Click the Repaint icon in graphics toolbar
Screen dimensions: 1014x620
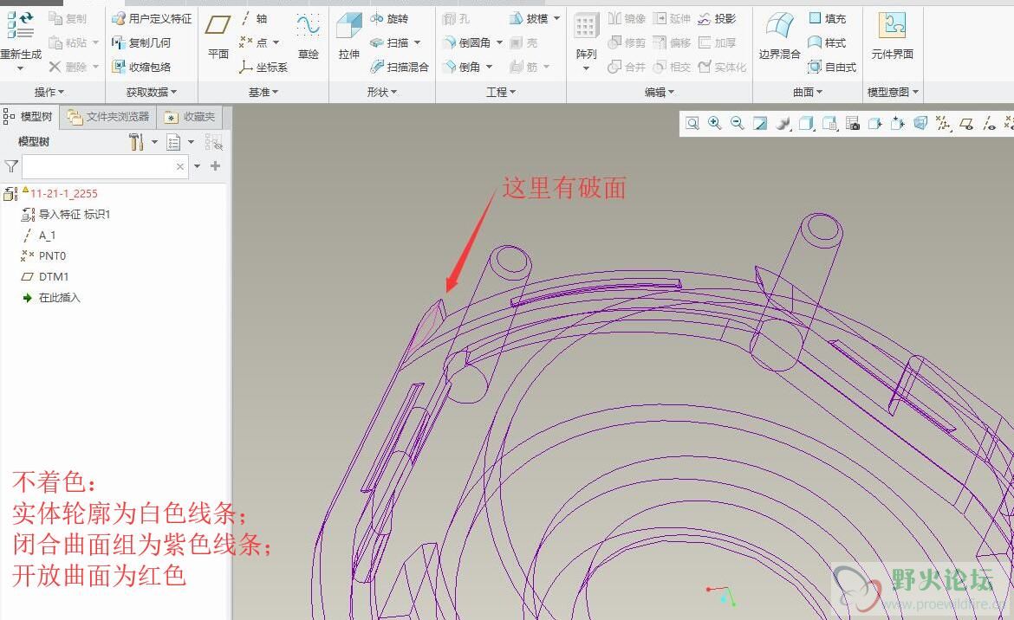(x=760, y=123)
